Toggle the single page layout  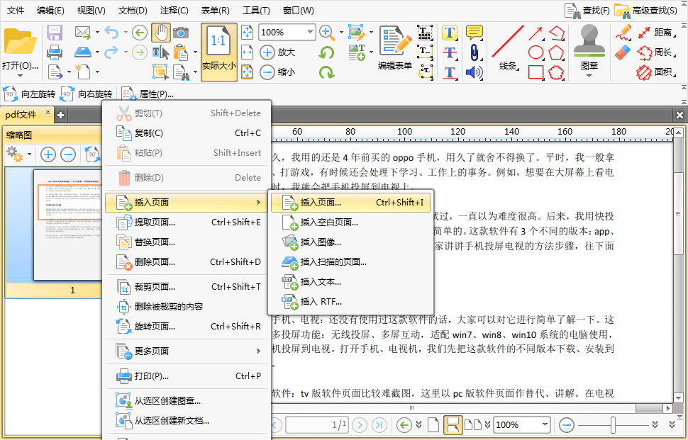click(433, 424)
